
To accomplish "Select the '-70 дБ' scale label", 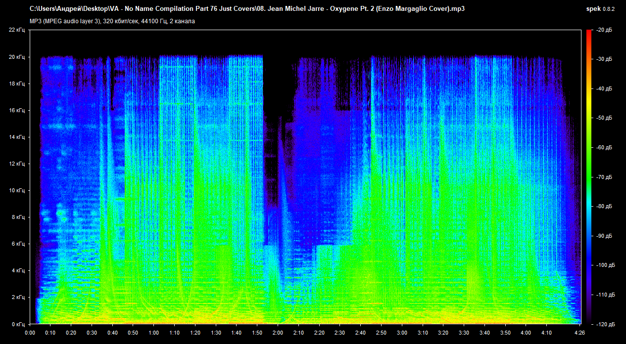I will pyautogui.click(x=604, y=177).
